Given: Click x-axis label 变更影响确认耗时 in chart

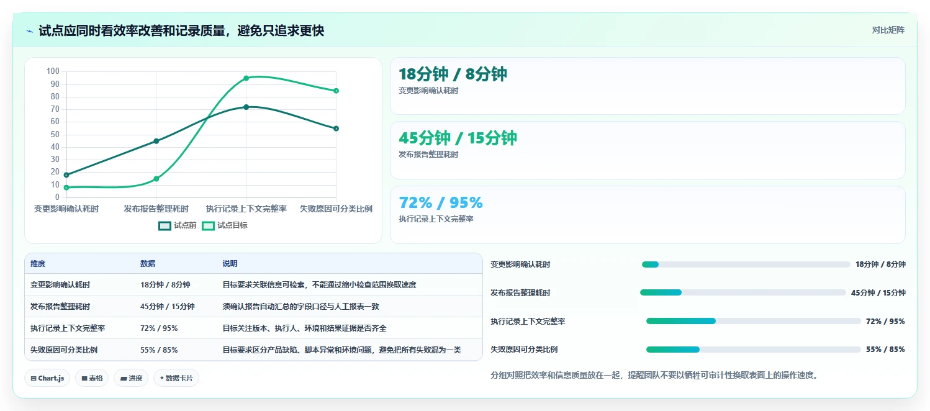Looking at the screenshot, I should click(66, 209).
